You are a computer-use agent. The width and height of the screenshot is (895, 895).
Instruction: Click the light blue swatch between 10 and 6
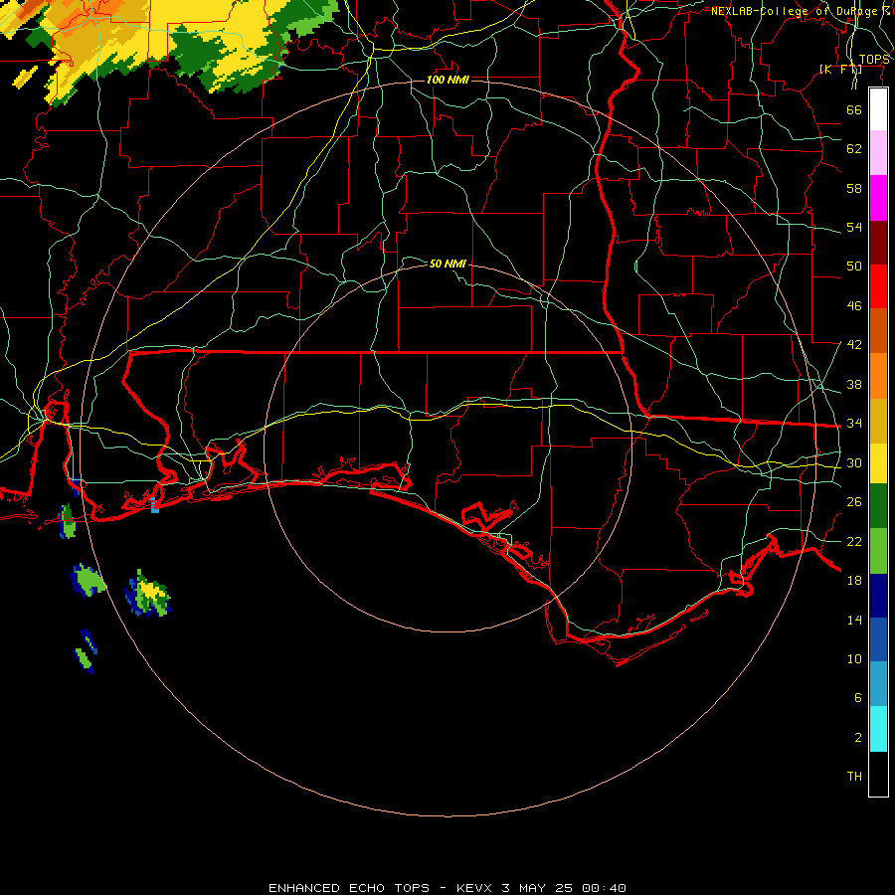click(878, 684)
